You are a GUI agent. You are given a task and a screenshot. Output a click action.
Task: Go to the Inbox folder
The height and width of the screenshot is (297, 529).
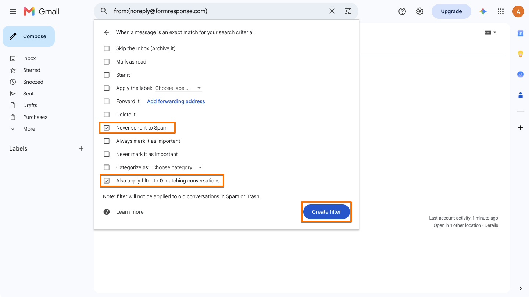pos(29,58)
